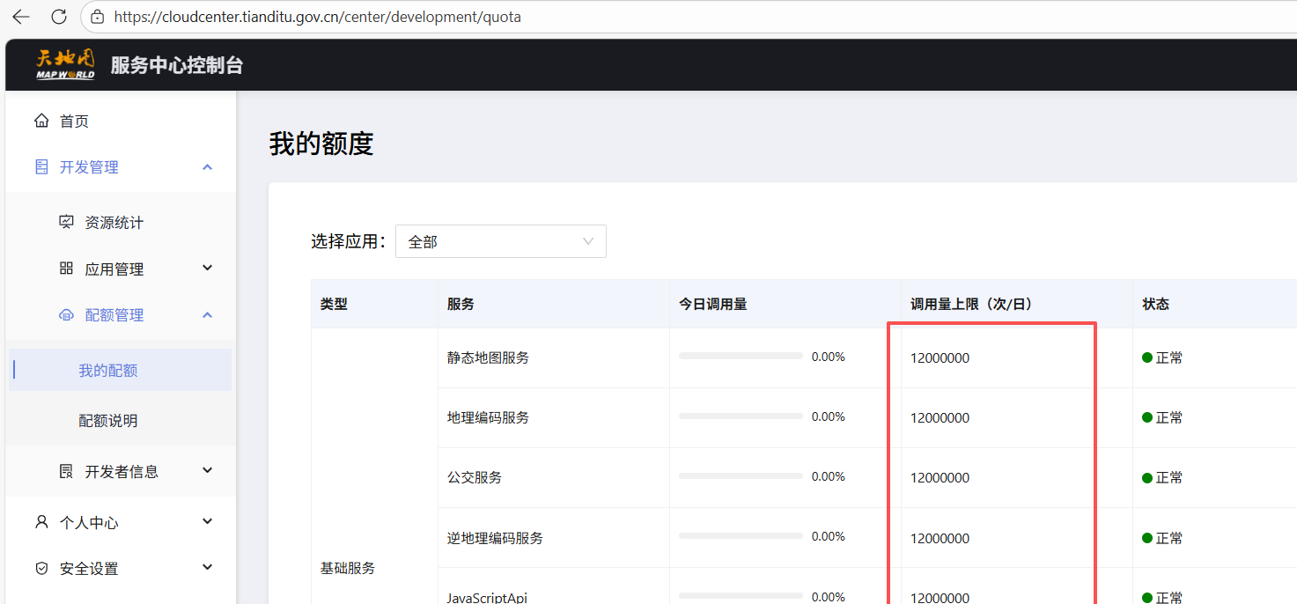This screenshot has height=604, width=1297.
Task: Go to 首页 in sidebar
Action: point(74,122)
